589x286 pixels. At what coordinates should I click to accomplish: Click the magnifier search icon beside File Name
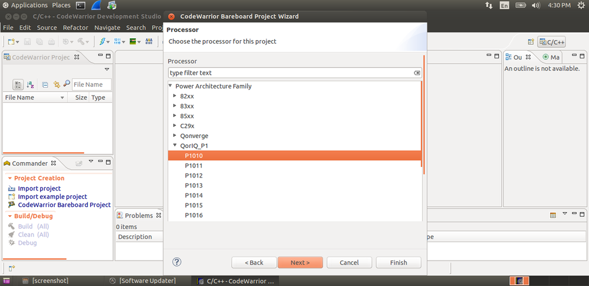67,84
